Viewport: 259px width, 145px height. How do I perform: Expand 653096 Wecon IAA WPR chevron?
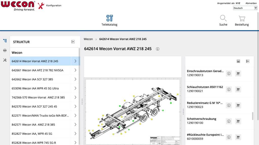pyautogui.click(x=75, y=88)
